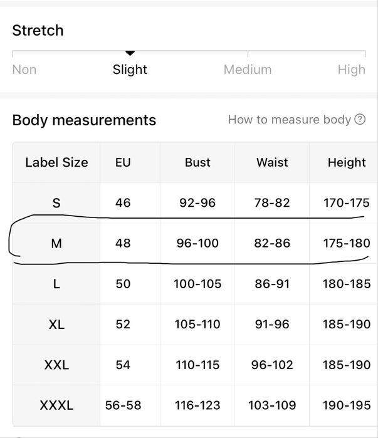Click the EU column header
The width and height of the screenshot is (378, 438).
click(123, 162)
